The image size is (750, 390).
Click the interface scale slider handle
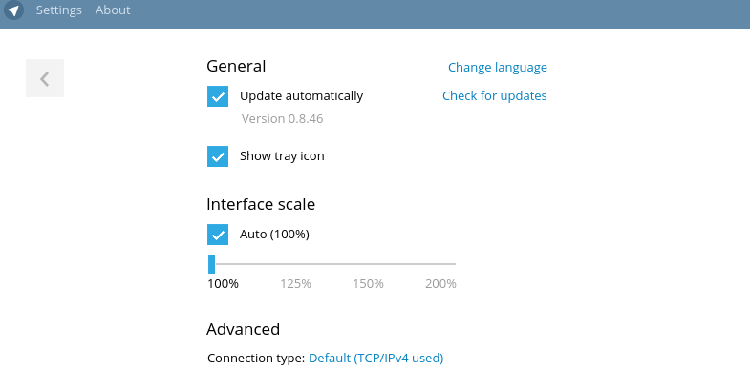(211, 264)
